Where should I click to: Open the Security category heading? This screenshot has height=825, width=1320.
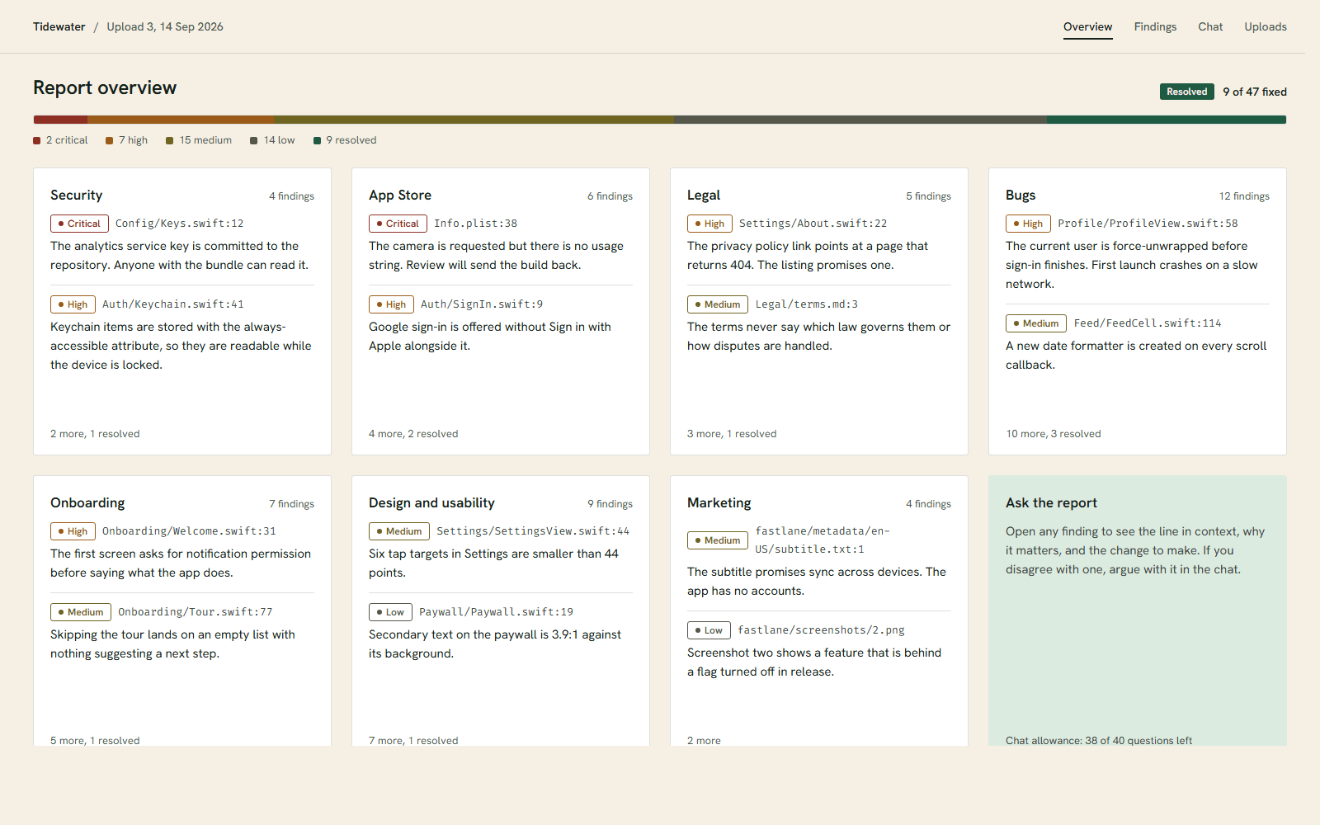click(77, 195)
